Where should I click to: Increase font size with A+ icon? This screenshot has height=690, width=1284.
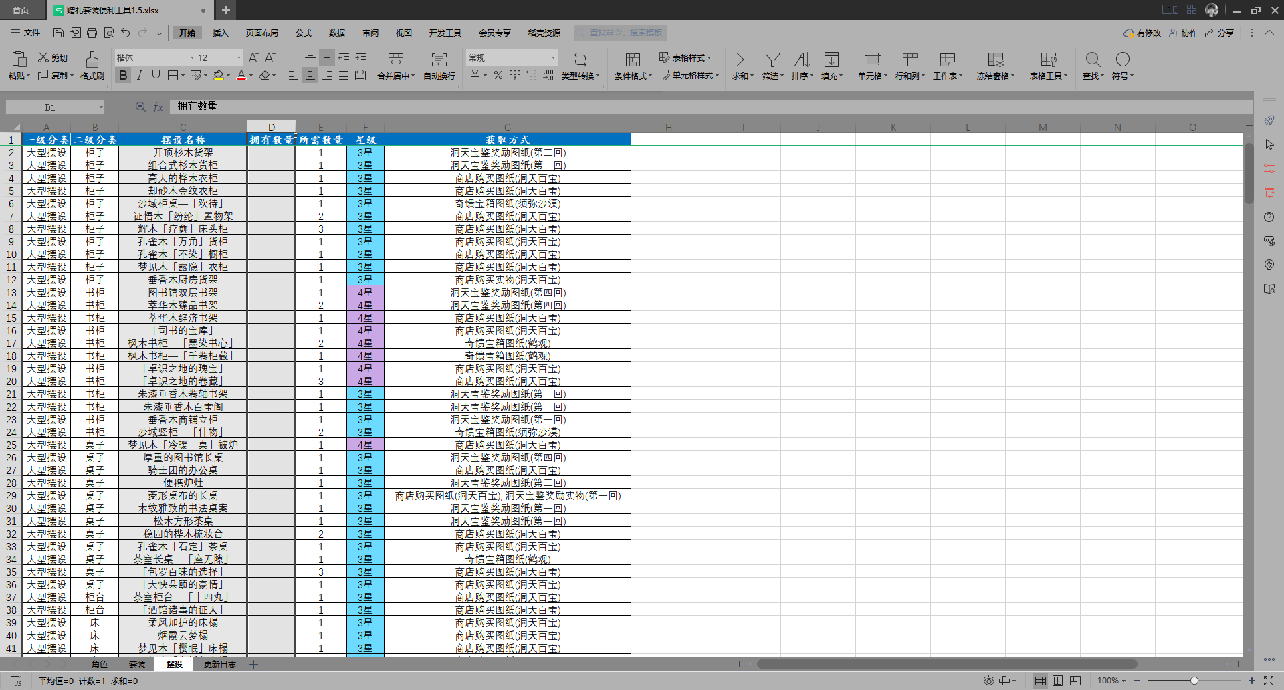(253, 57)
